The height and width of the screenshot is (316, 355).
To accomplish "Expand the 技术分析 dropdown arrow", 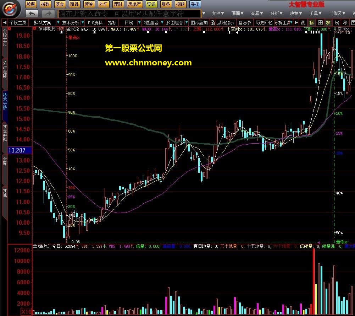I will [83, 22].
